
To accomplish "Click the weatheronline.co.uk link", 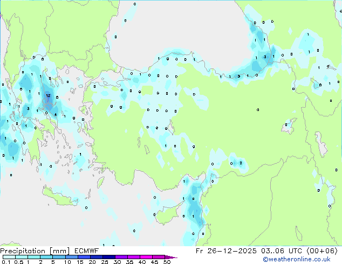I will point(297,259).
